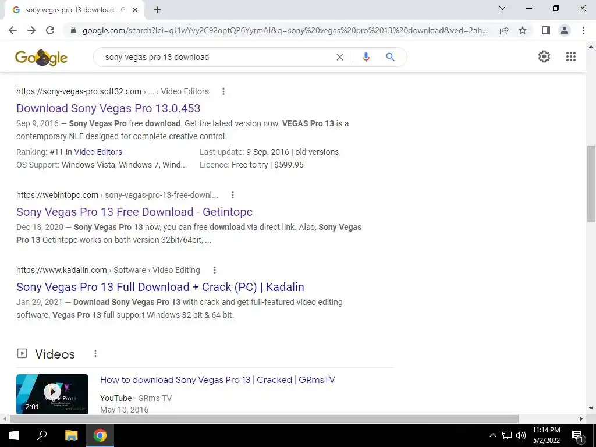Click the Licence: Free to try text
Image resolution: width=596 pixels, height=447 pixels.
pos(251,165)
